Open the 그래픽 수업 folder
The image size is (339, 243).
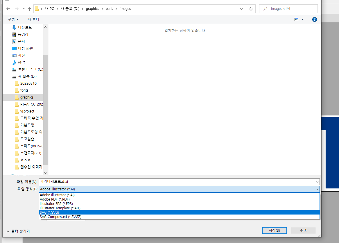[32, 118]
